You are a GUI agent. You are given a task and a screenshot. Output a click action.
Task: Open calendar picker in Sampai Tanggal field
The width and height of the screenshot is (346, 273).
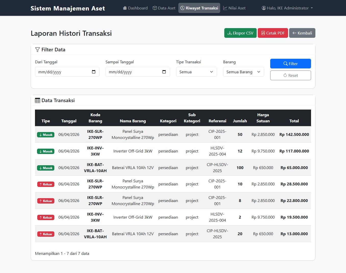pyautogui.click(x=164, y=72)
